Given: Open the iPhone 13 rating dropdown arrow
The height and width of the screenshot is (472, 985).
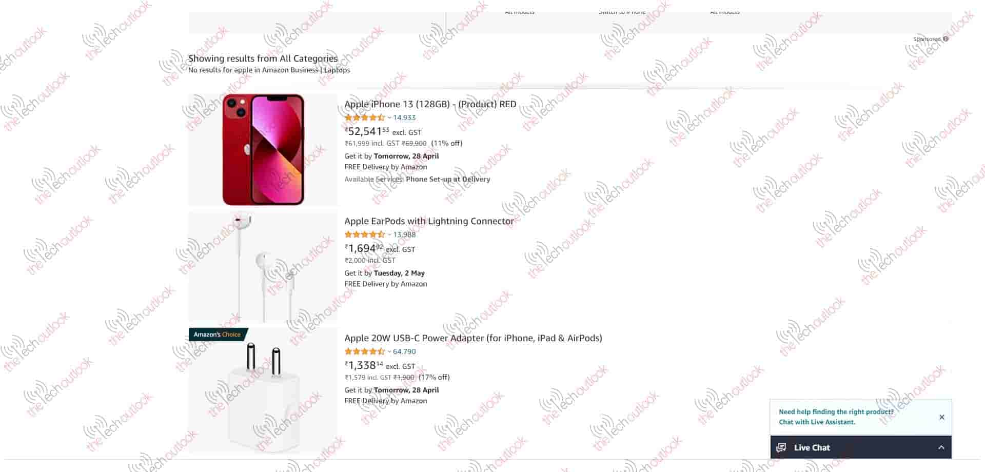Looking at the screenshot, I should (389, 118).
